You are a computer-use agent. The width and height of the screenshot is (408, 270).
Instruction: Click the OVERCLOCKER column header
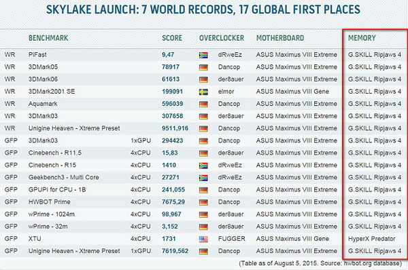pyautogui.click(x=222, y=38)
